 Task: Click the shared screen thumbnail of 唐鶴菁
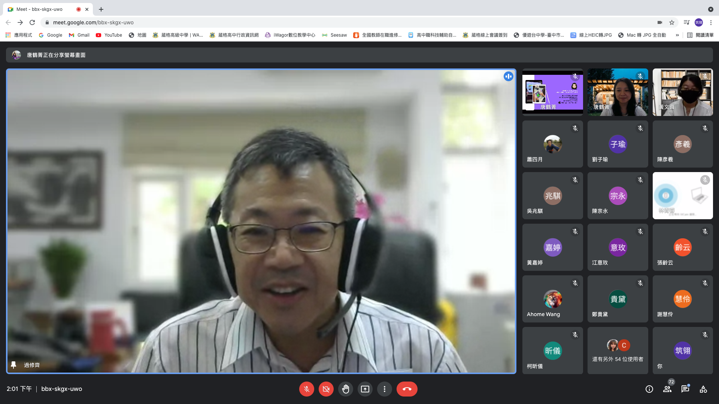point(552,92)
